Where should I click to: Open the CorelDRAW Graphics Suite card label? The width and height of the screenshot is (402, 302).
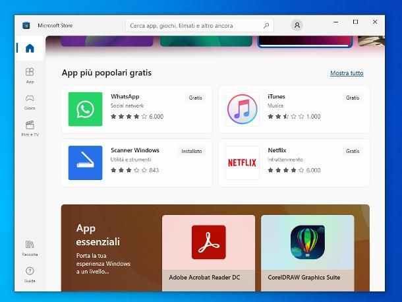(x=304, y=278)
